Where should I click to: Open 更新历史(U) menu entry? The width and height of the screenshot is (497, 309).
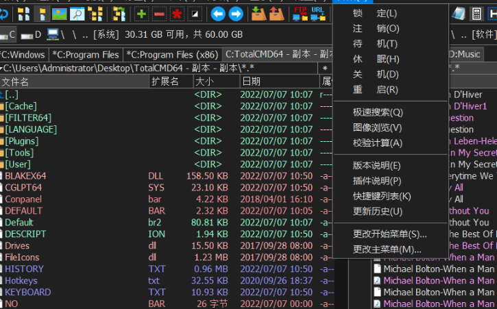tap(391, 212)
